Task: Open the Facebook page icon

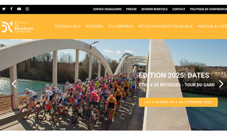Action: click(x=11, y=9)
